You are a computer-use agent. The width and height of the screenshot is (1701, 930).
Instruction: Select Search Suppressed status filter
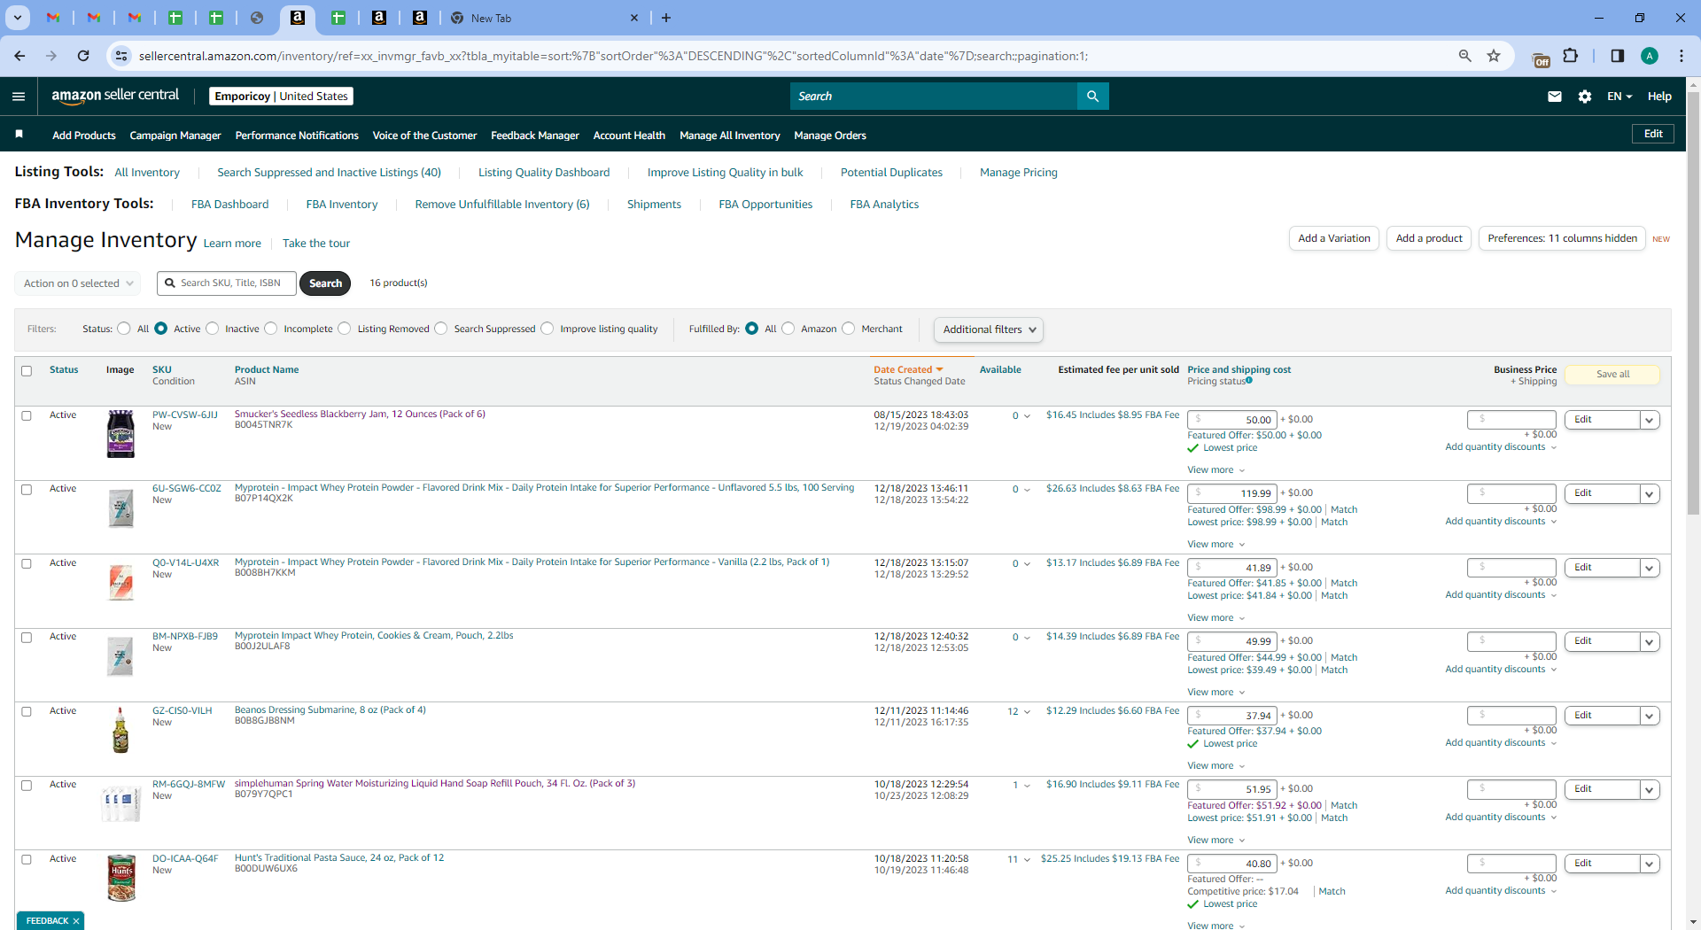(x=441, y=329)
